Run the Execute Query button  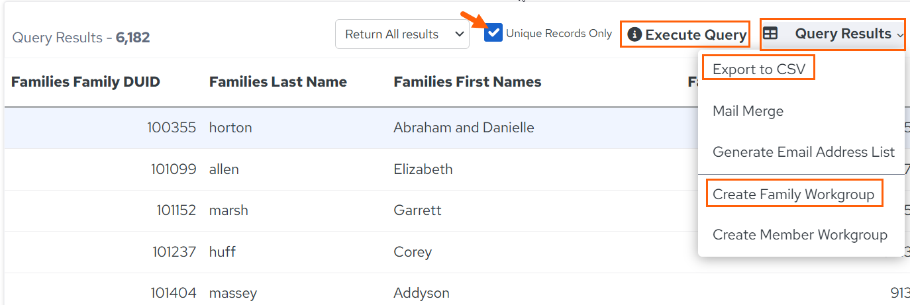point(686,34)
